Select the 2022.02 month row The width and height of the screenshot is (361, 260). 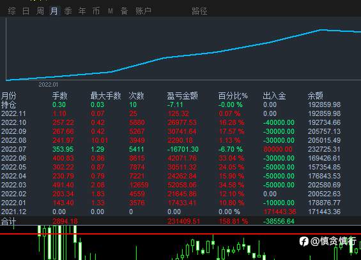click(x=171, y=194)
